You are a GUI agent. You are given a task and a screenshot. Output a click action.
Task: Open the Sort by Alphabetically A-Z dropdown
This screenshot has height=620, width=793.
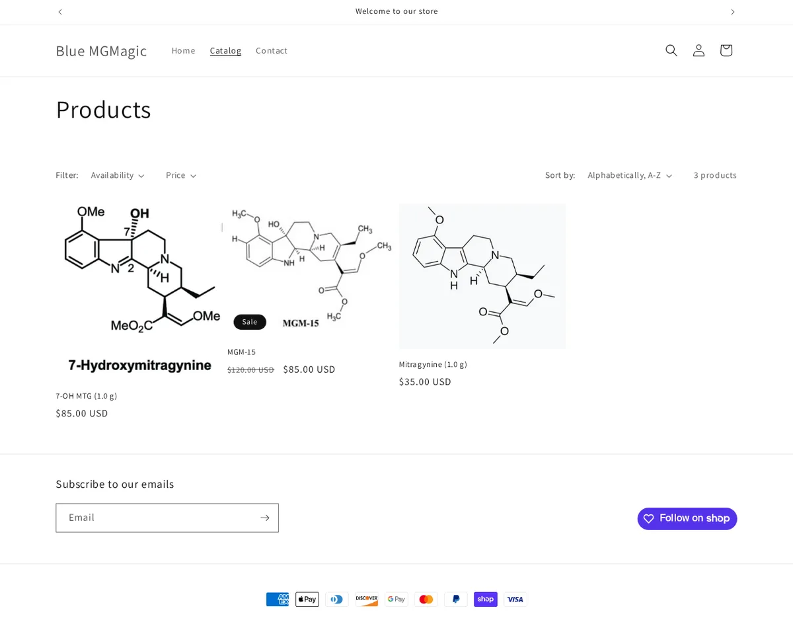(630, 175)
